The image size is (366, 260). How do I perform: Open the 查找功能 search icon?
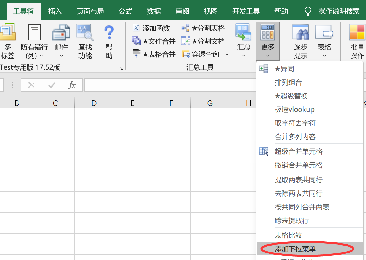point(85,33)
